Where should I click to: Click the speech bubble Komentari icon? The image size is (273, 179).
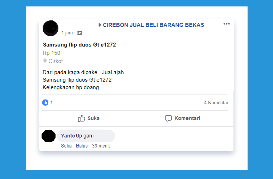[168, 118]
